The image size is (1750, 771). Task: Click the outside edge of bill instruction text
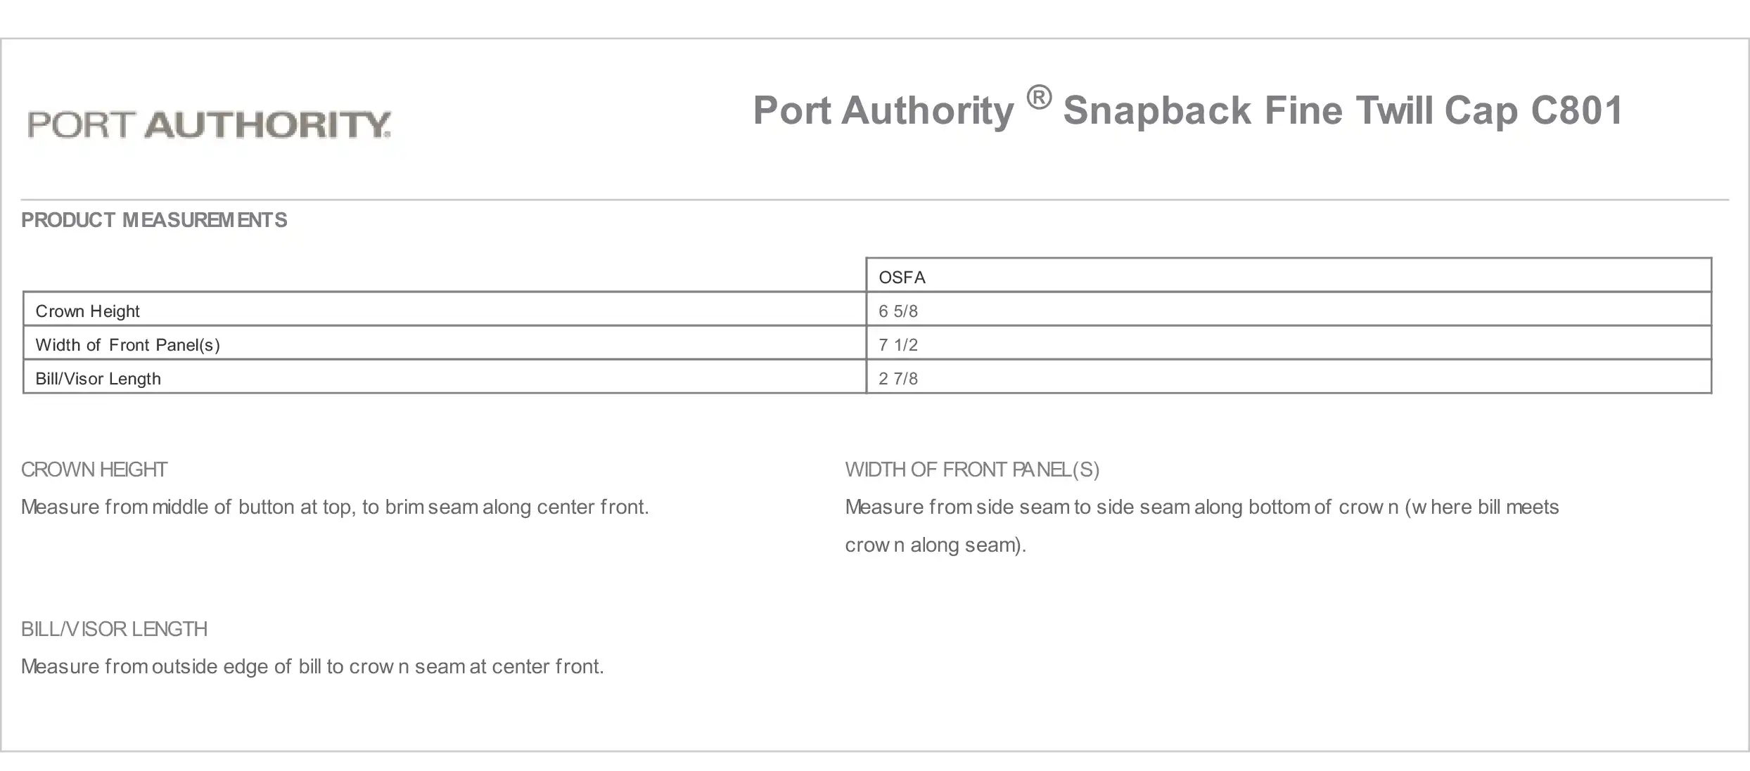tap(312, 666)
